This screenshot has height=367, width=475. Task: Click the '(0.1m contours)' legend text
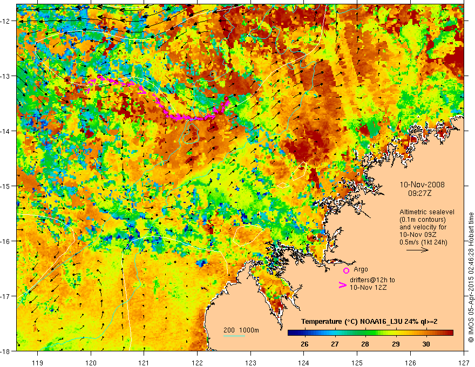click(423, 220)
